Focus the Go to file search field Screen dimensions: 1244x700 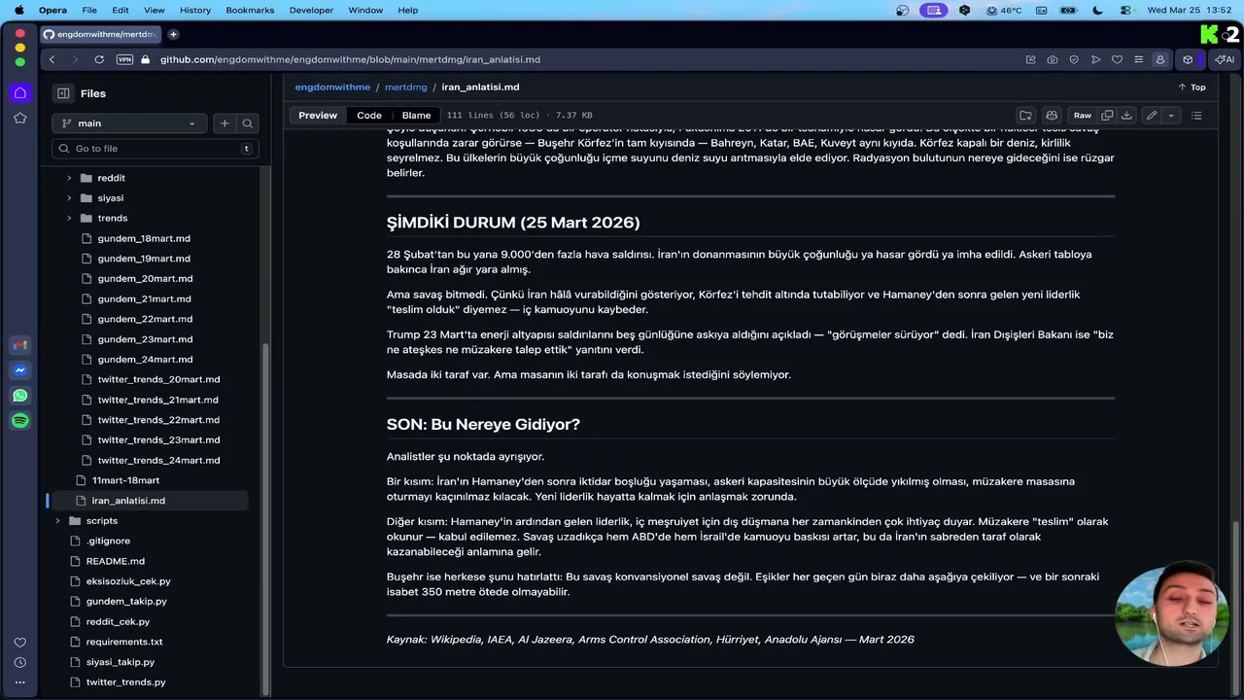click(x=155, y=149)
